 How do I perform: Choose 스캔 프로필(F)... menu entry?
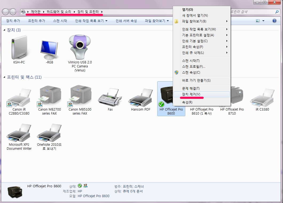[x=202, y=67]
